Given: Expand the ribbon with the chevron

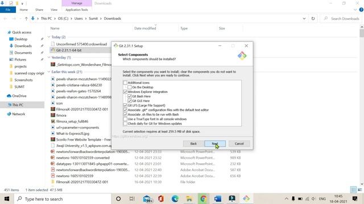Looking at the screenshot, I should coord(355,10).
